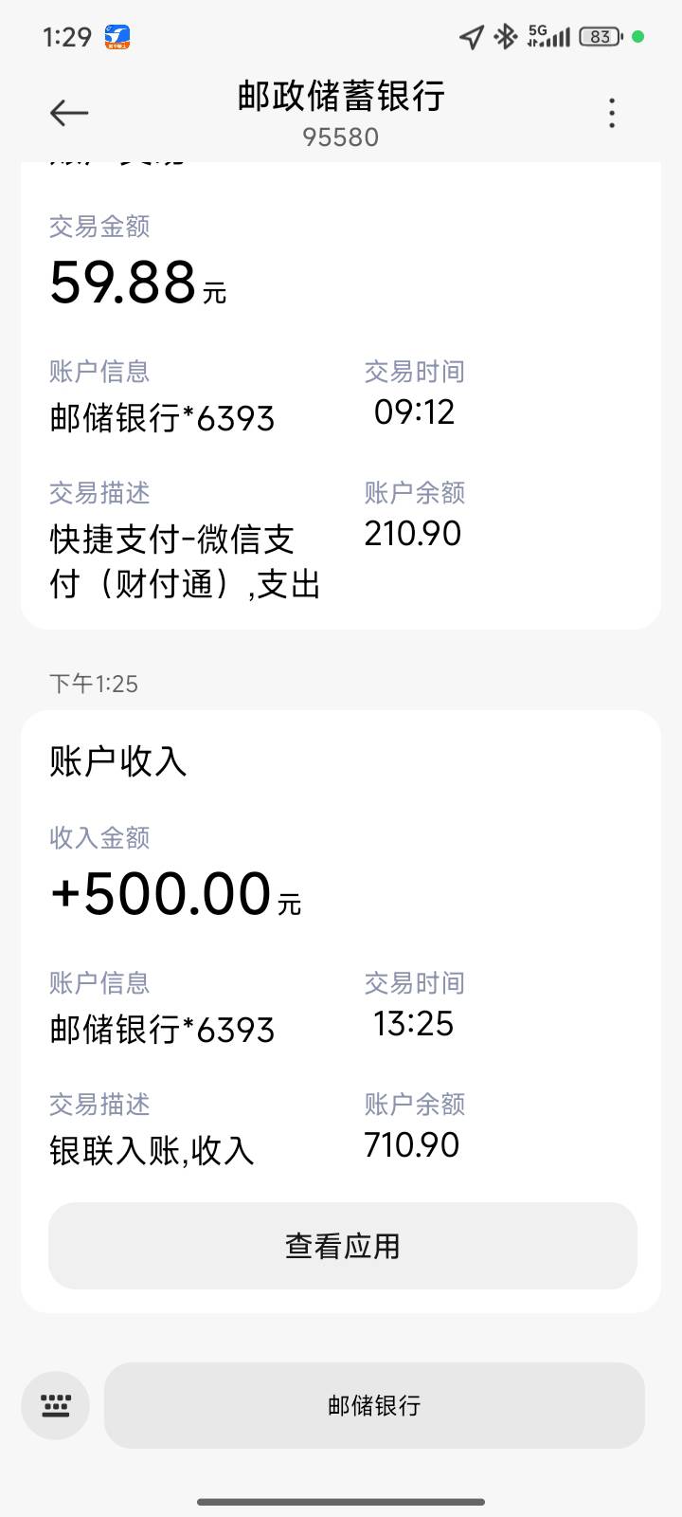Image resolution: width=682 pixels, height=1517 pixels.
Task: Tap the 5G signal strength icon
Action: (549, 37)
